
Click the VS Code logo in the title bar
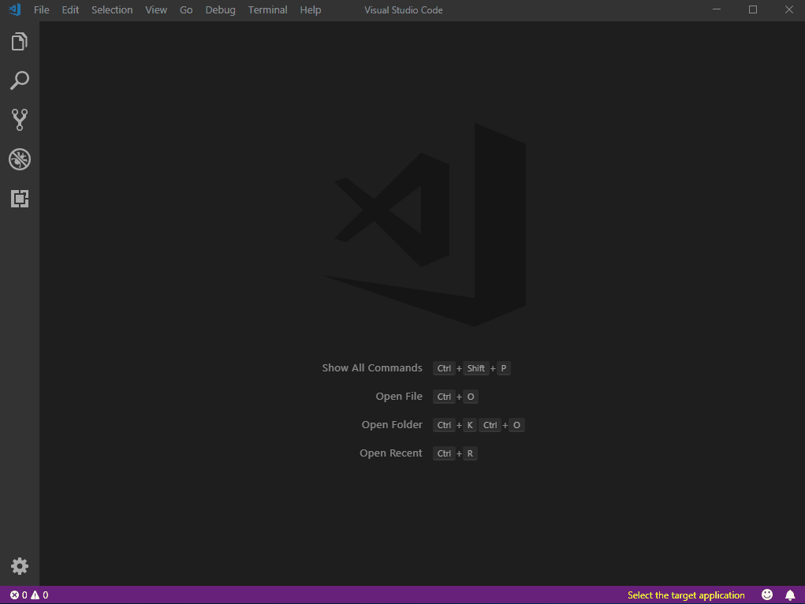(x=13, y=10)
